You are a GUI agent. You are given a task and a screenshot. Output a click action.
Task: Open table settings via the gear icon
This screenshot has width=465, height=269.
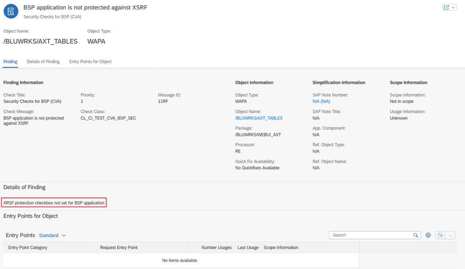coord(428,235)
